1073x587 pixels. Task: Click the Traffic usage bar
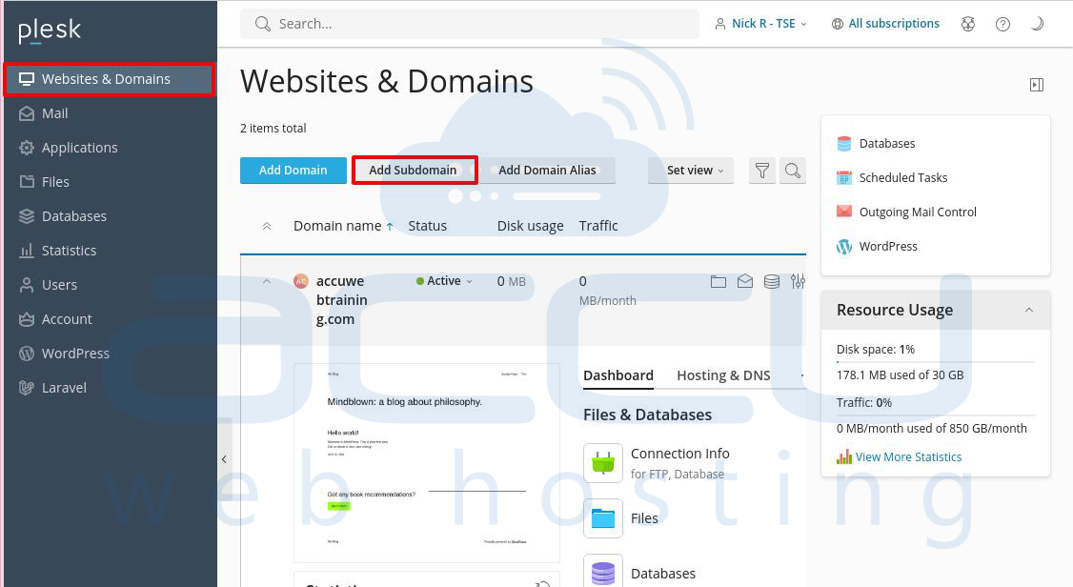click(936, 415)
